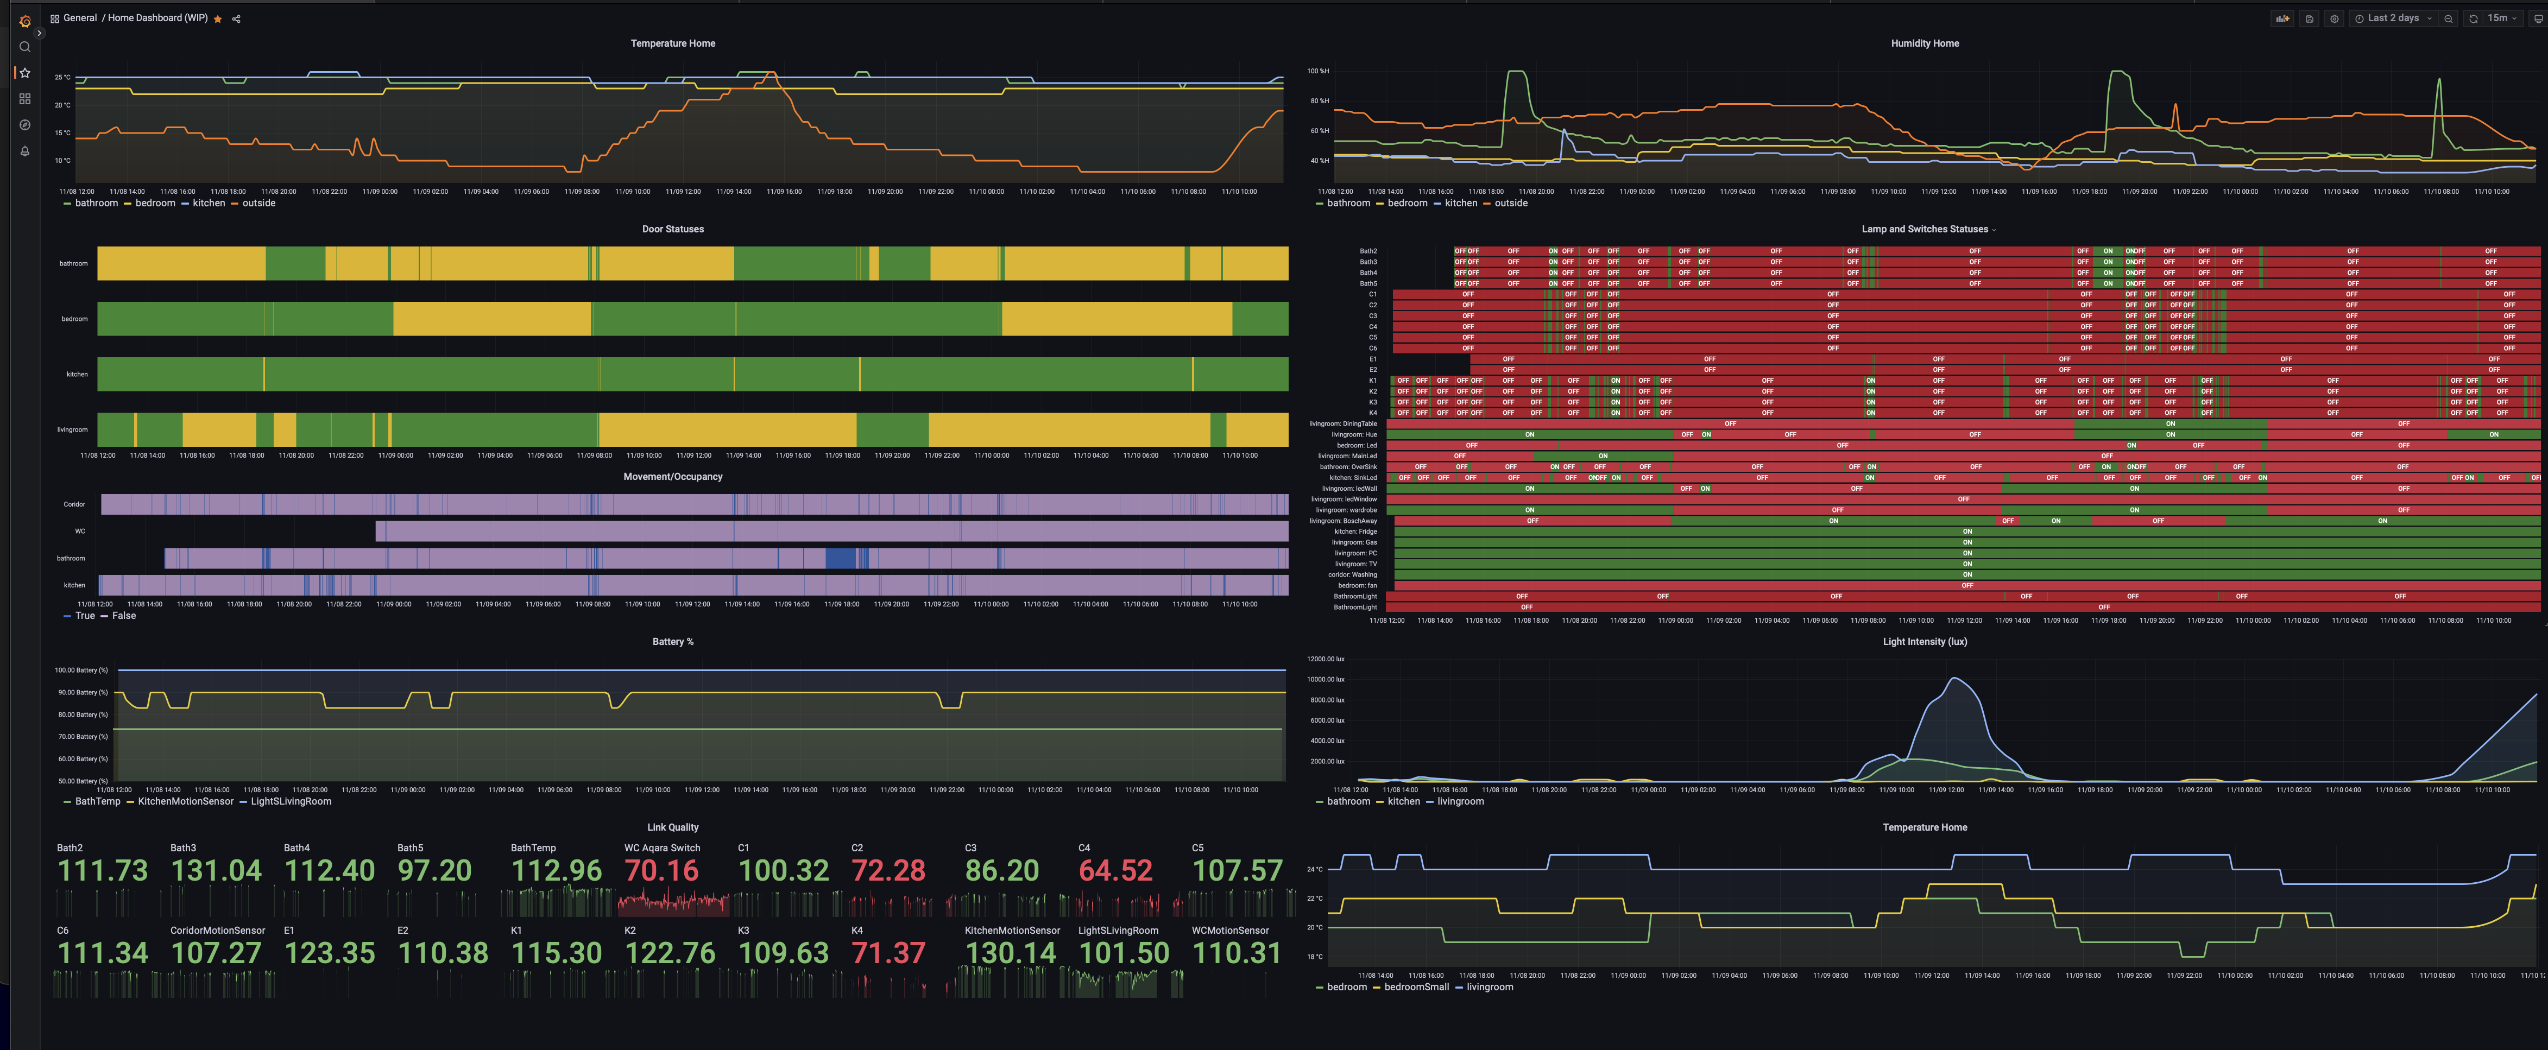Open dashboard settings gear icon
This screenshot has width=2548, height=1050.
tap(2335, 18)
